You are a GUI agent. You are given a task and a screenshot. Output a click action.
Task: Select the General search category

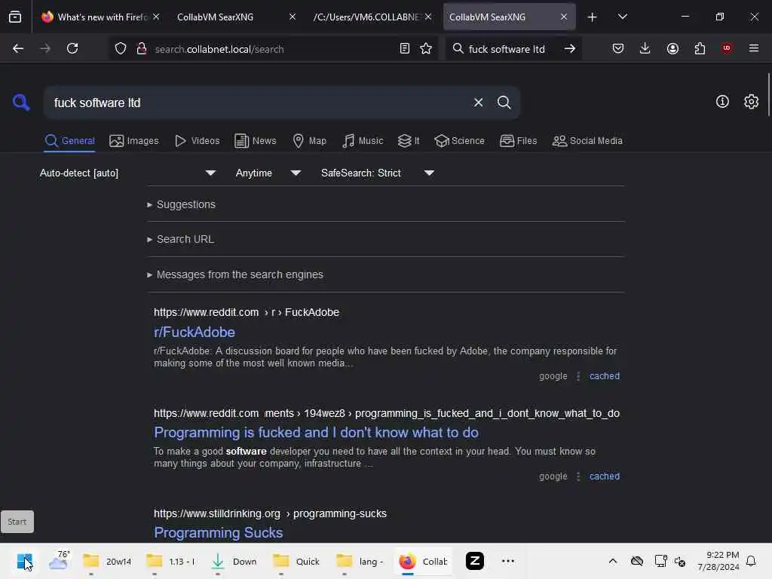[x=69, y=141]
